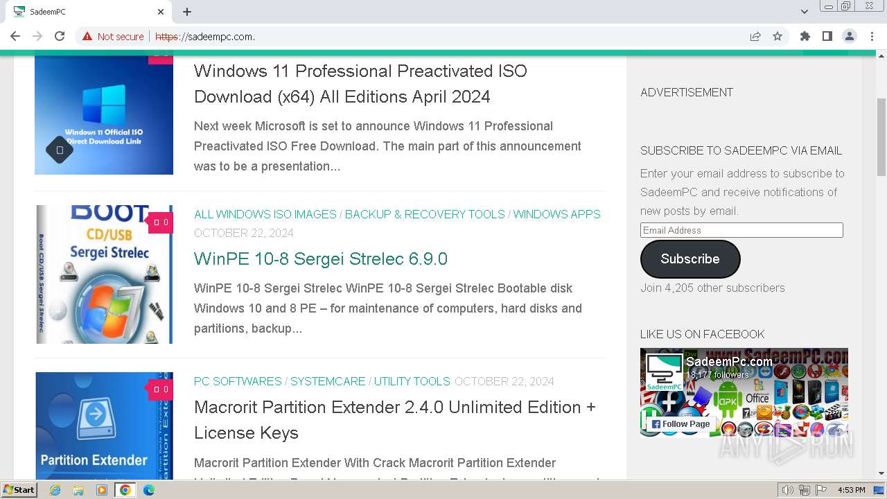Launch Internet Explorer from taskbar
This screenshot has width=887, height=499.
tap(55, 490)
